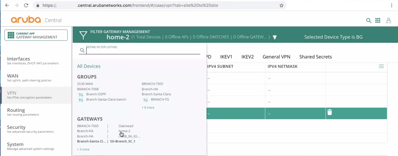Viewport: 398px width, 156px height.
Task: Open the Chrome three-dot menu
Action: 392,5
